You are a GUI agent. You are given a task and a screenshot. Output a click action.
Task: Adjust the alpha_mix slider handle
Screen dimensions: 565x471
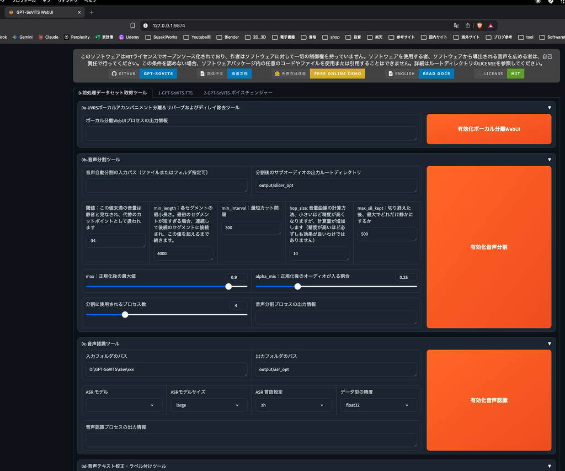point(297,287)
